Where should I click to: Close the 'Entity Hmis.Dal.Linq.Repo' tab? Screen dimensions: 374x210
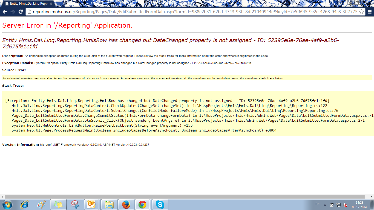[x=51, y=4]
